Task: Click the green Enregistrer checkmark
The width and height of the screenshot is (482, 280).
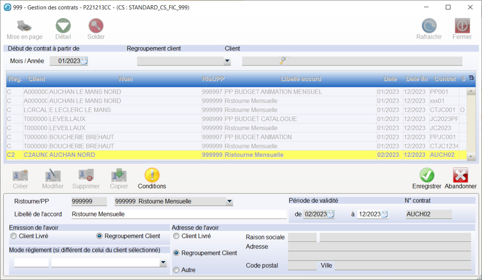Action: pos(426,175)
